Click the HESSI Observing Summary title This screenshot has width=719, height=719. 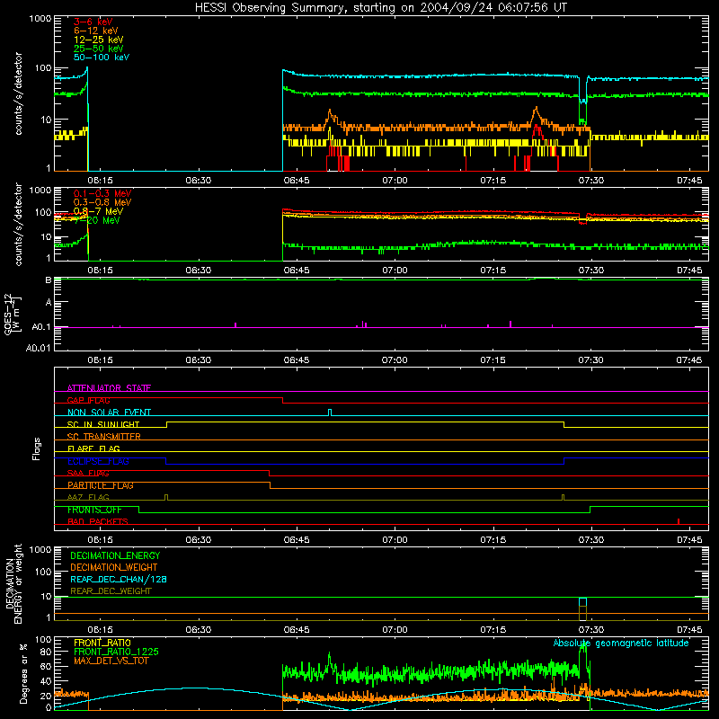[x=380, y=8]
